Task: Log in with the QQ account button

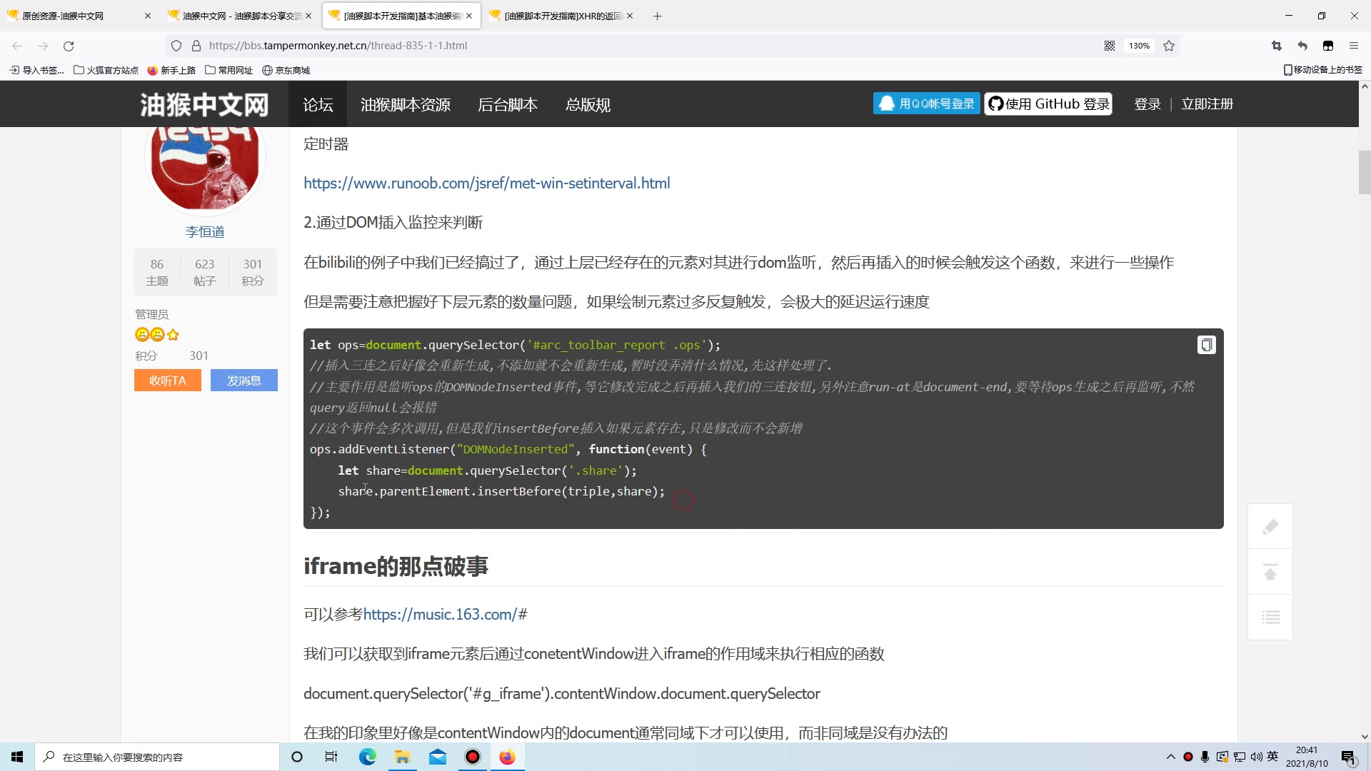Action: (926, 104)
